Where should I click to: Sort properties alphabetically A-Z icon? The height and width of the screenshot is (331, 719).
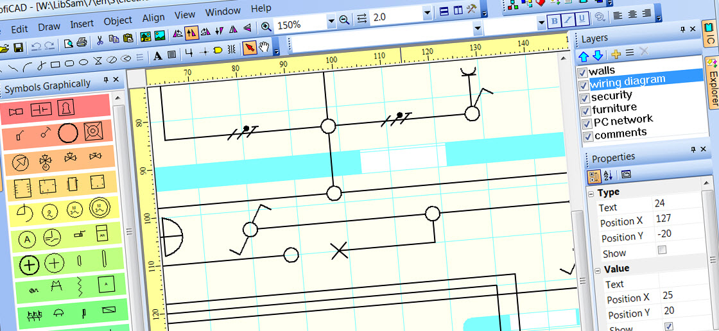[x=609, y=174]
